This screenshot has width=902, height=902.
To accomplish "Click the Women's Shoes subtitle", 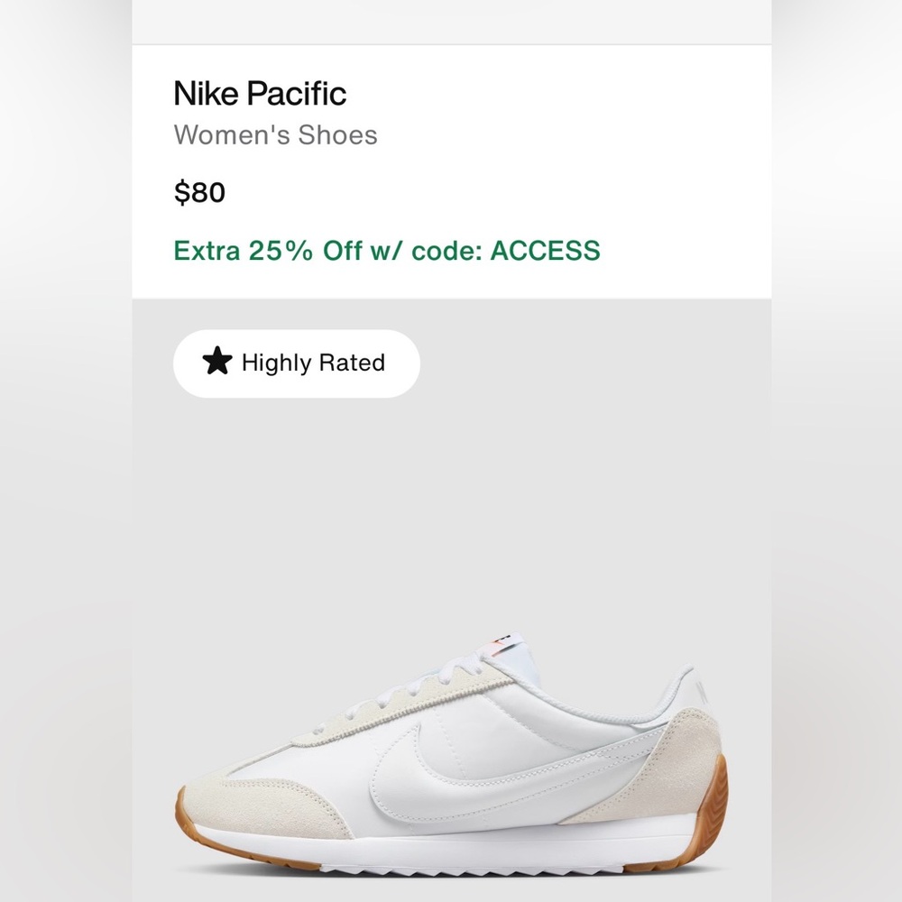I will point(275,134).
